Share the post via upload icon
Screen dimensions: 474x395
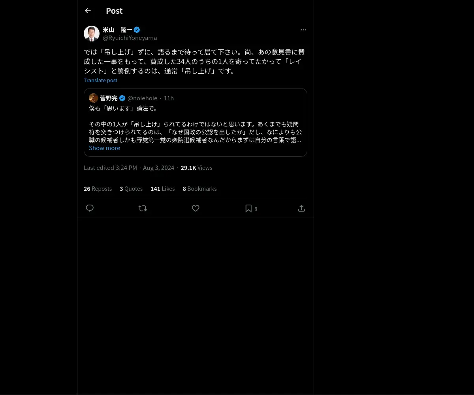click(301, 208)
